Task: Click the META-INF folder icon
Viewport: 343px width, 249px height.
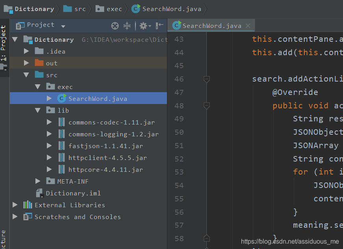Action: tap(50, 181)
